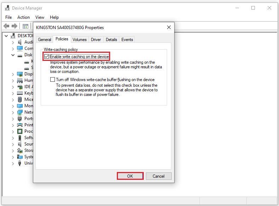
Task: Select the Display adapters icon
Action: coord(20,74)
